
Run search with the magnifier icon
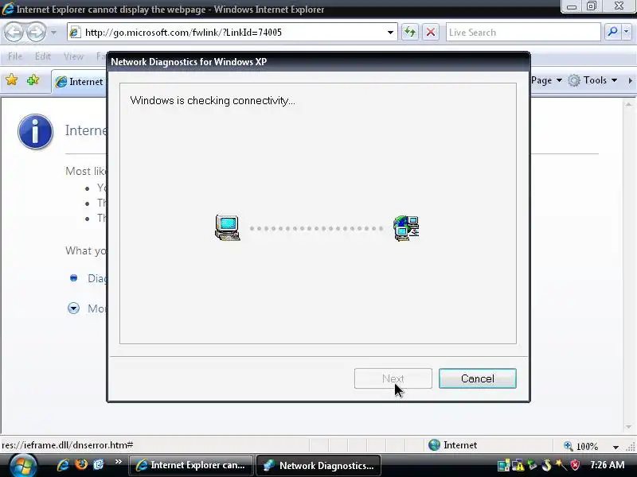coord(612,32)
